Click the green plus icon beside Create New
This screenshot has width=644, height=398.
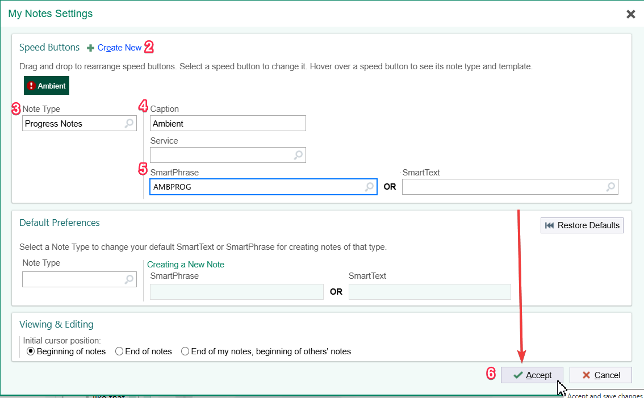[x=90, y=48]
